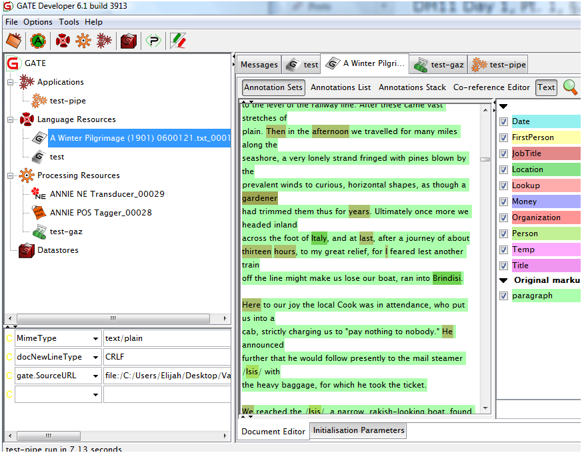Click the GATE root node icon
Screen dimensions: 582x453
[x=13, y=63]
